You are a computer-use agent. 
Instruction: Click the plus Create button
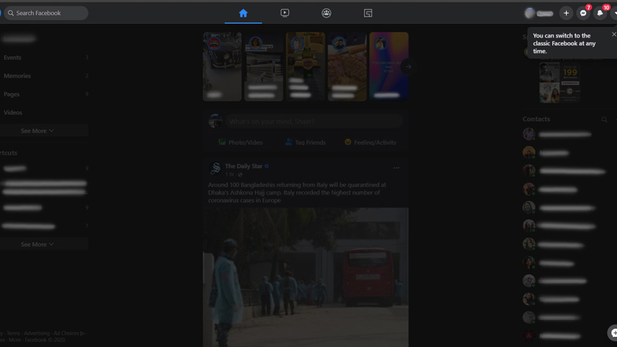click(x=566, y=13)
